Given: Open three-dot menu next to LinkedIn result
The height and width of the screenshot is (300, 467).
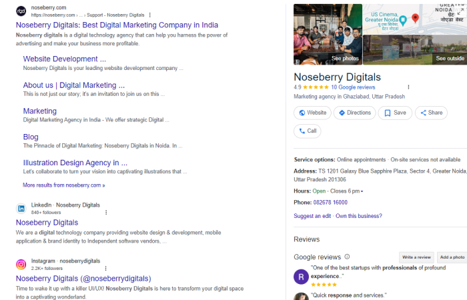Looking at the screenshot, I should tap(105, 212).
